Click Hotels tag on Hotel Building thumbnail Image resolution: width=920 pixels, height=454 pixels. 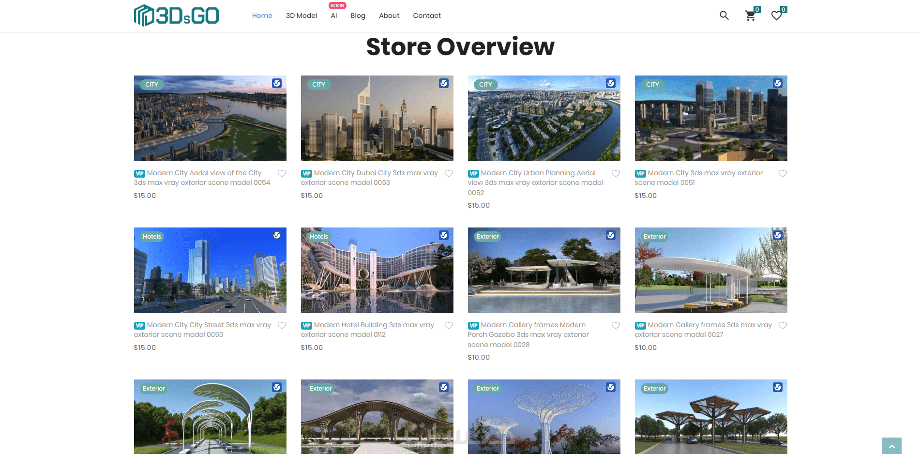click(x=318, y=236)
